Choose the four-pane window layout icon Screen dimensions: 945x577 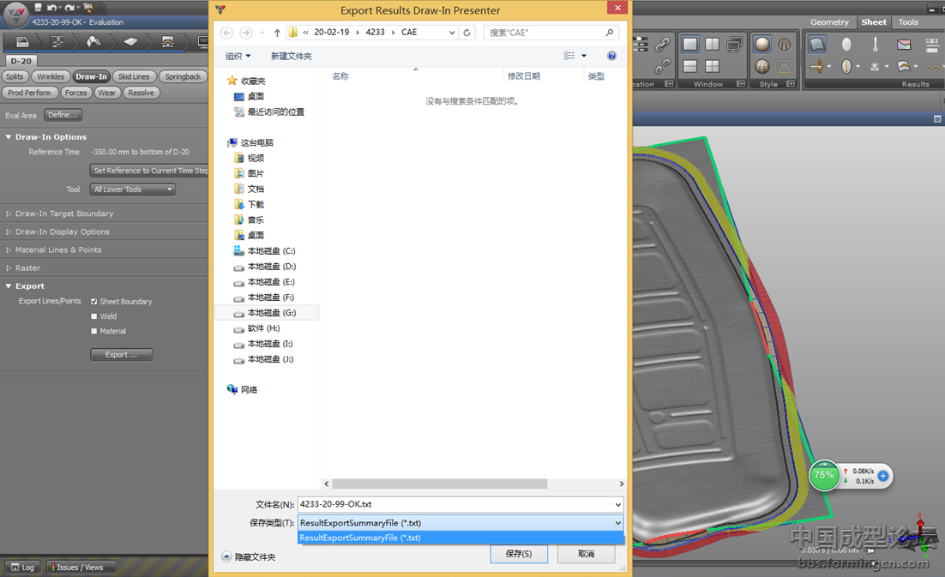(x=712, y=66)
